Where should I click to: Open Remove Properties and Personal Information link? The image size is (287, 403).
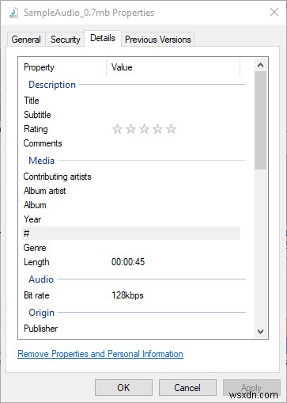tap(100, 354)
